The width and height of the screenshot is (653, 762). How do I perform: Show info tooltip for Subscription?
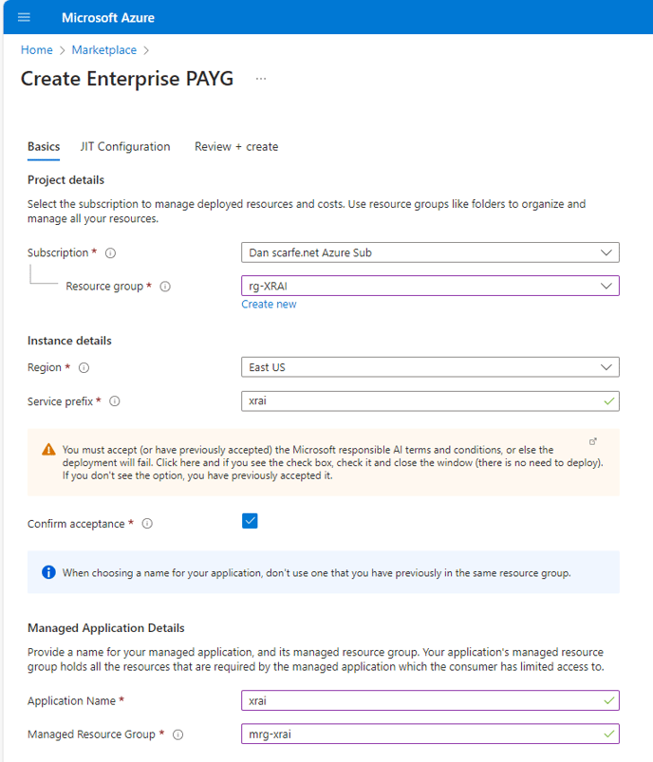111,253
